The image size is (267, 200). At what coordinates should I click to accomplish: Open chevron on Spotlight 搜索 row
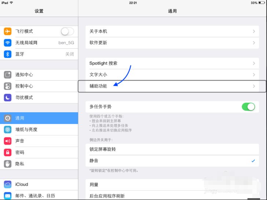254,63
